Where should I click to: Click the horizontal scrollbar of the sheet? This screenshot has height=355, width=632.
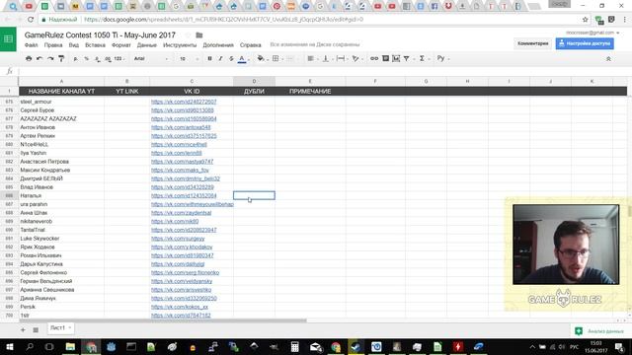pos(163,320)
